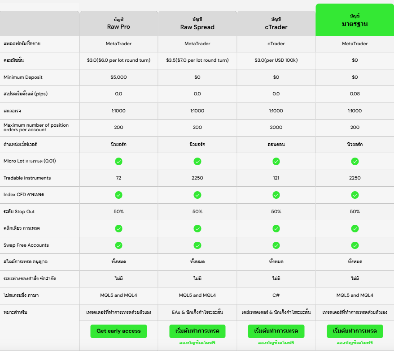Click the 2250 tradable instruments value under Raw Spread
Image resolution: width=394 pixels, height=351 pixels.
click(x=197, y=178)
